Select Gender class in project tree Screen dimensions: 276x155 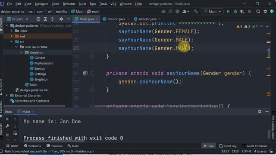[x=40, y=58]
